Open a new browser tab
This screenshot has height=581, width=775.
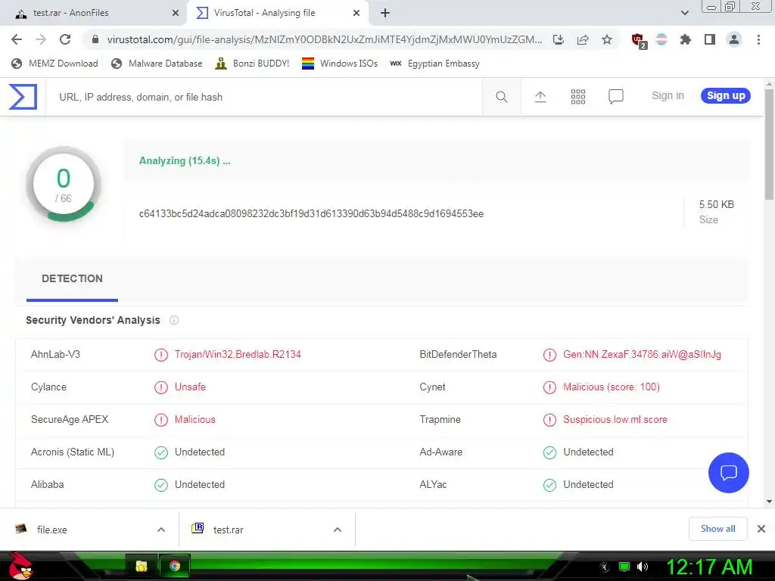(385, 14)
